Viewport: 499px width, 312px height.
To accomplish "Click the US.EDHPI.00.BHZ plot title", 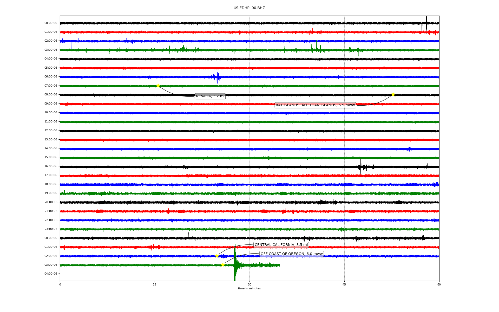I will [249, 8].
